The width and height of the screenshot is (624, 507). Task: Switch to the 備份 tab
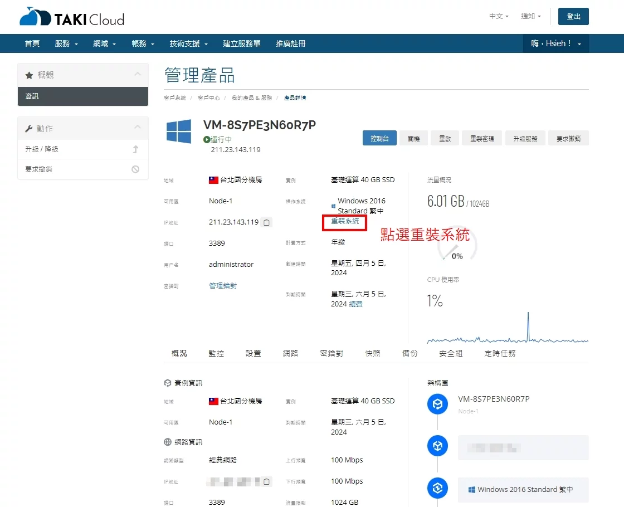pyautogui.click(x=409, y=353)
